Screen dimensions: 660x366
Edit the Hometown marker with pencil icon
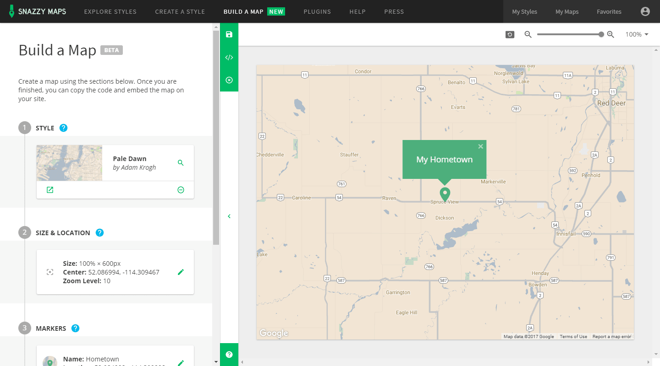pos(181,363)
